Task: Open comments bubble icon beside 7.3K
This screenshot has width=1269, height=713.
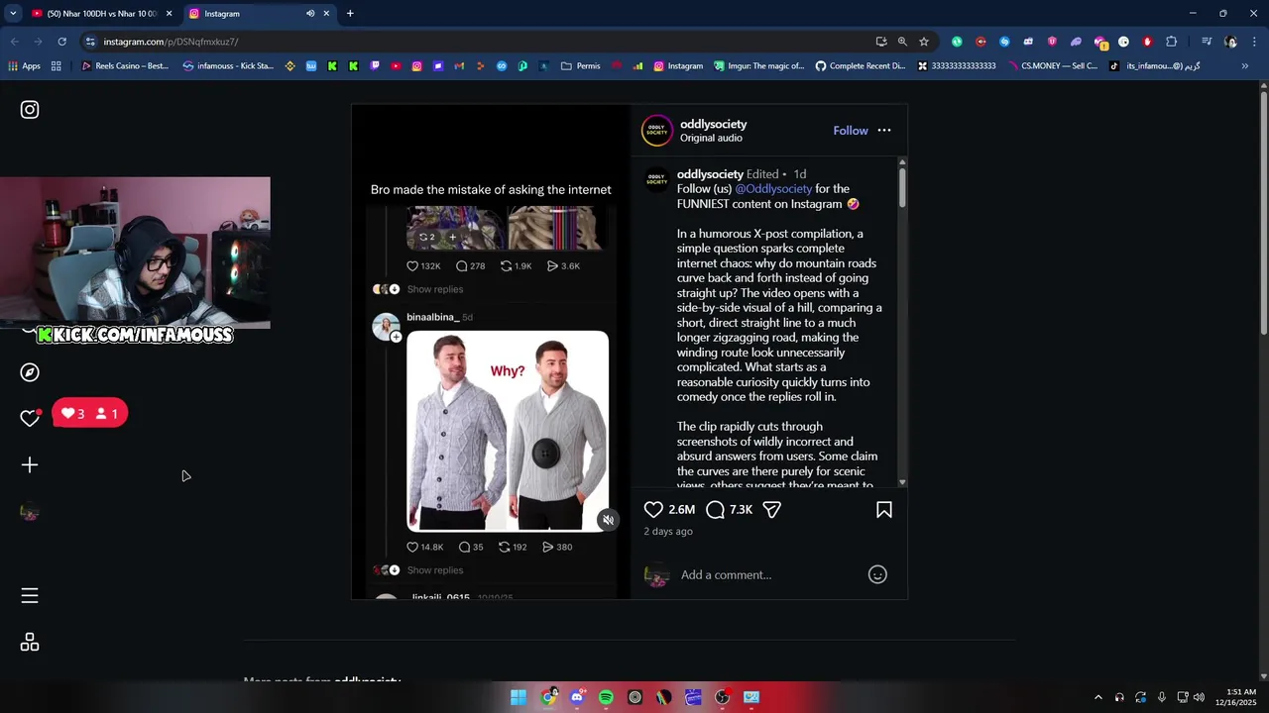Action: pos(715,509)
